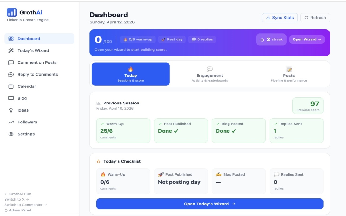Click Open Wizard in the purple banner

tap(307, 39)
